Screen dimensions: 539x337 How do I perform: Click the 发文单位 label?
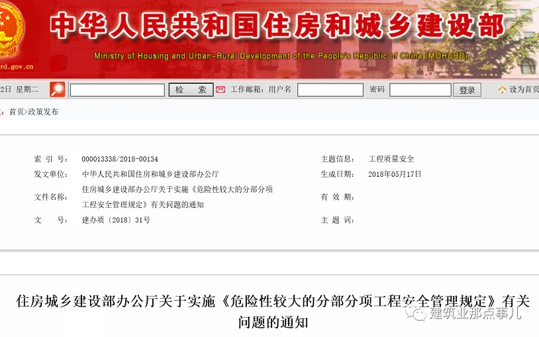pyautogui.click(x=50, y=174)
